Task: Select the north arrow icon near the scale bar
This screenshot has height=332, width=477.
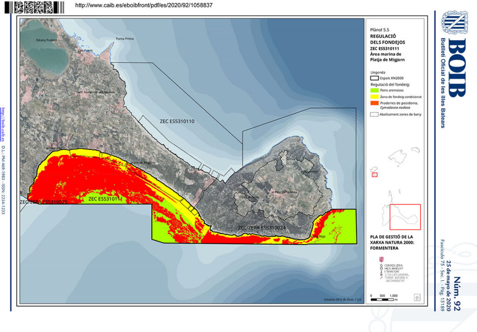Action: [x=417, y=298]
